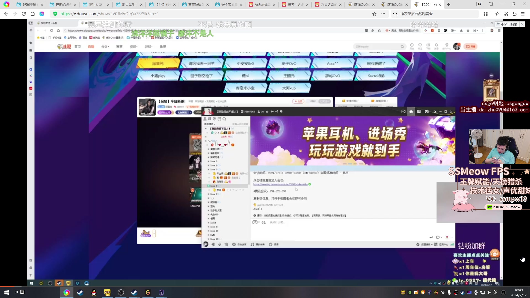Open the address bar three-dots more menu
Viewport: 530px width, 298px height.
pyautogui.click(x=383, y=14)
